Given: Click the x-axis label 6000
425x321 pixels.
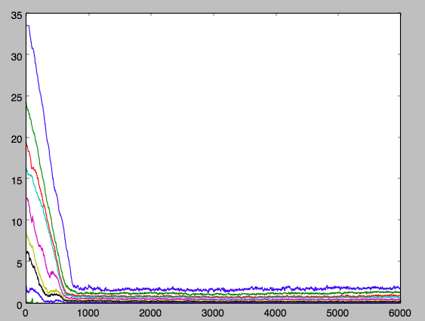Looking at the screenshot, I should point(400,313).
